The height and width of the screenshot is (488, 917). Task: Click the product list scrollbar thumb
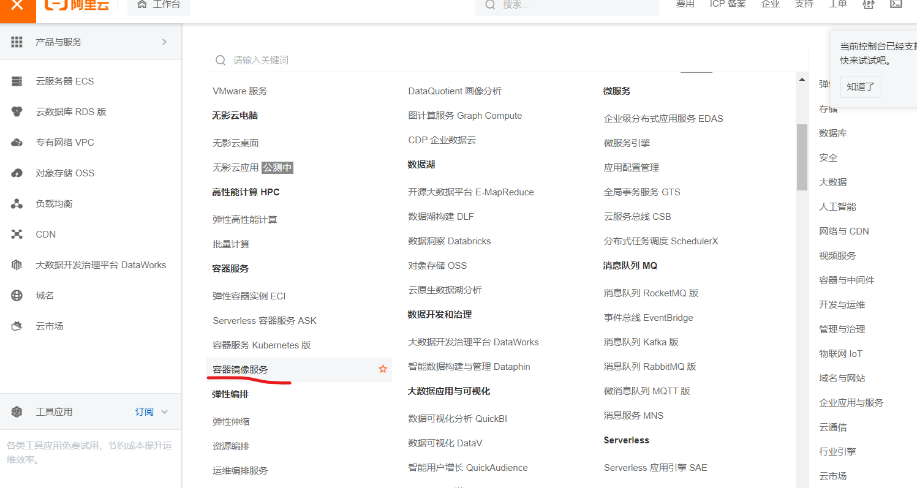coord(802,157)
